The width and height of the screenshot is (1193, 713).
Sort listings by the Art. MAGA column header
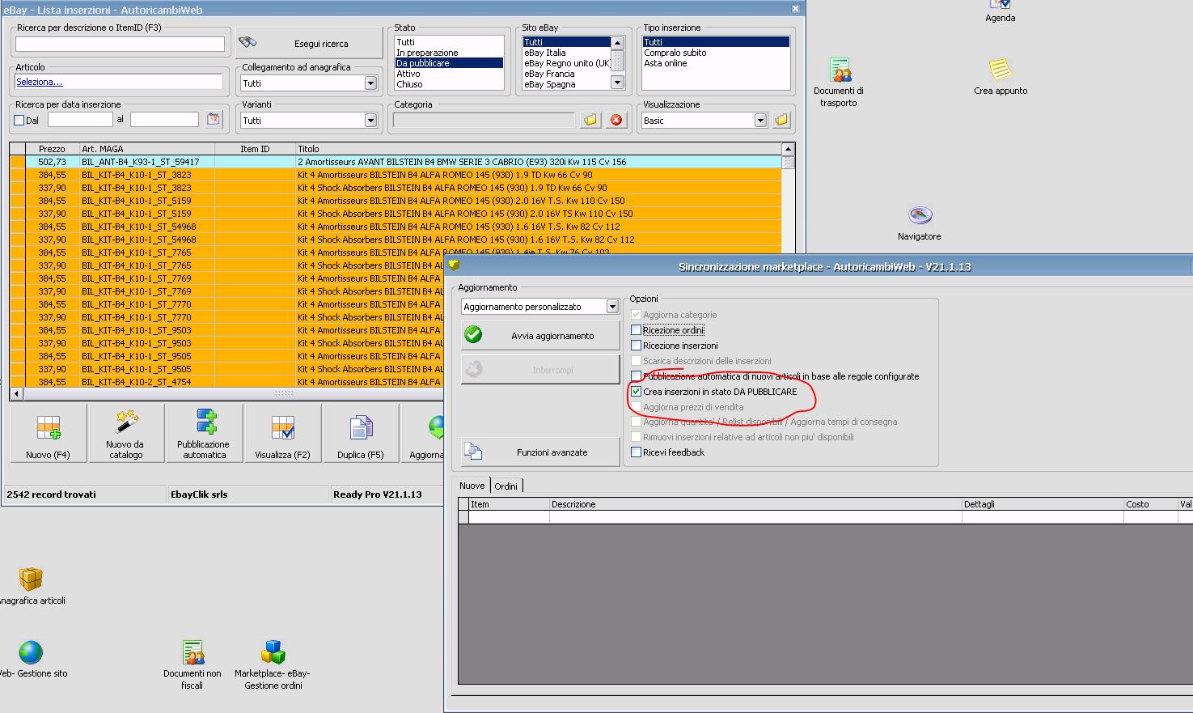pyautogui.click(x=146, y=149)
